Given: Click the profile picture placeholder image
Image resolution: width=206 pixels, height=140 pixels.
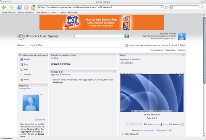Looking at the screenshot, I should pyautogui.click(x=31, y=103).
